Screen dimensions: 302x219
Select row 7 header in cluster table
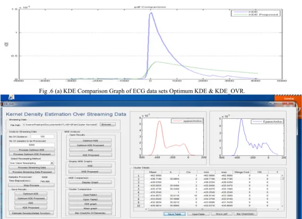tap(139, 196)
